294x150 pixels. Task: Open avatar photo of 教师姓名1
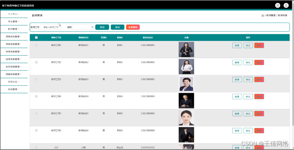click(x=186, y=50)
